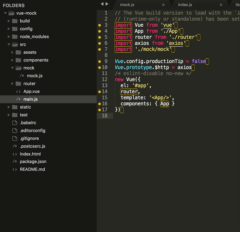The image size is (240, 232).
Task: Click the .postcssrc.js file type icon
Action: pos(15,146)
